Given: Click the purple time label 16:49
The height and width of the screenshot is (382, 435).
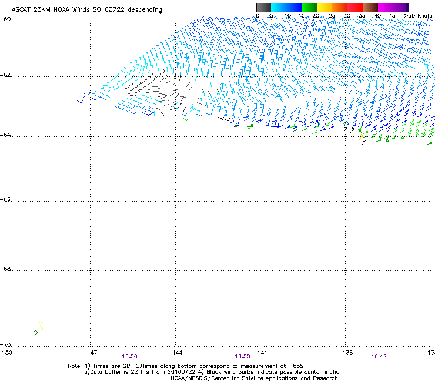Looking at the screenshot, I should click(x=379, y=357).
